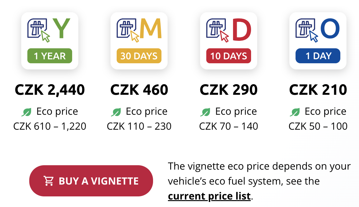Click the green leaf beside CZK 50 – 100
This screenshot has width=359, height=207.
(295, 112)
